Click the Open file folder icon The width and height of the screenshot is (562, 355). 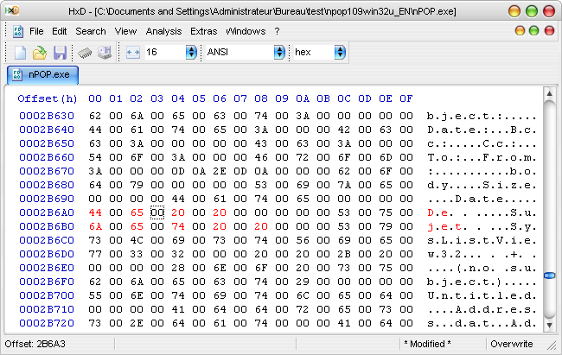pos(40,53)
